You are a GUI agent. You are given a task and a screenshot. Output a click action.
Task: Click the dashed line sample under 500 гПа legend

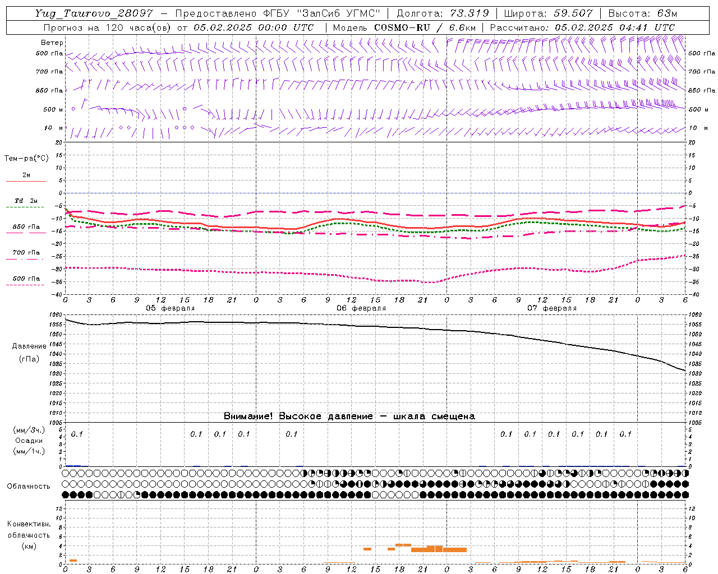(x=25, y=285)
